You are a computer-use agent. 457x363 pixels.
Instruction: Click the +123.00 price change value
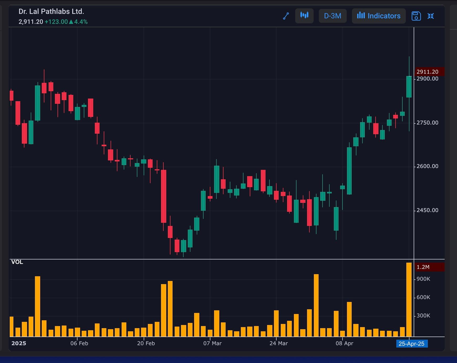point(56,22)
